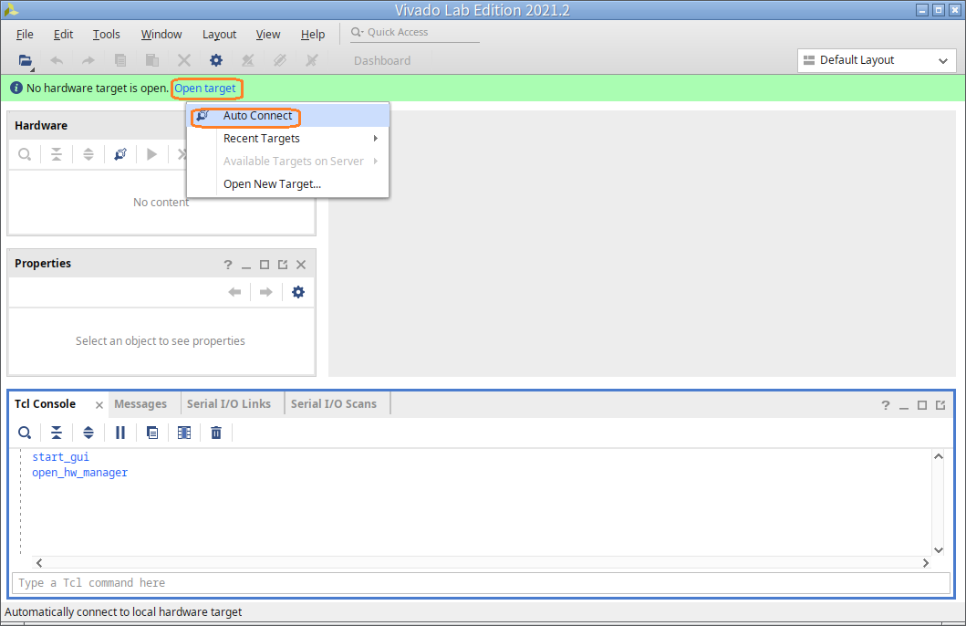Open Tcl Console help question mark
966x626 pixels.
[x=886, y=405]
